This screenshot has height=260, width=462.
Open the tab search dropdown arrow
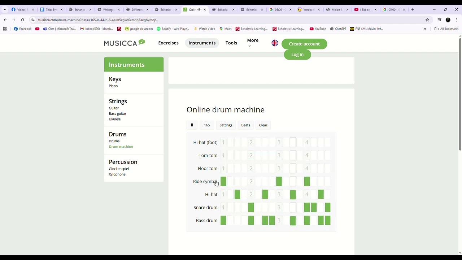[5, 10]
